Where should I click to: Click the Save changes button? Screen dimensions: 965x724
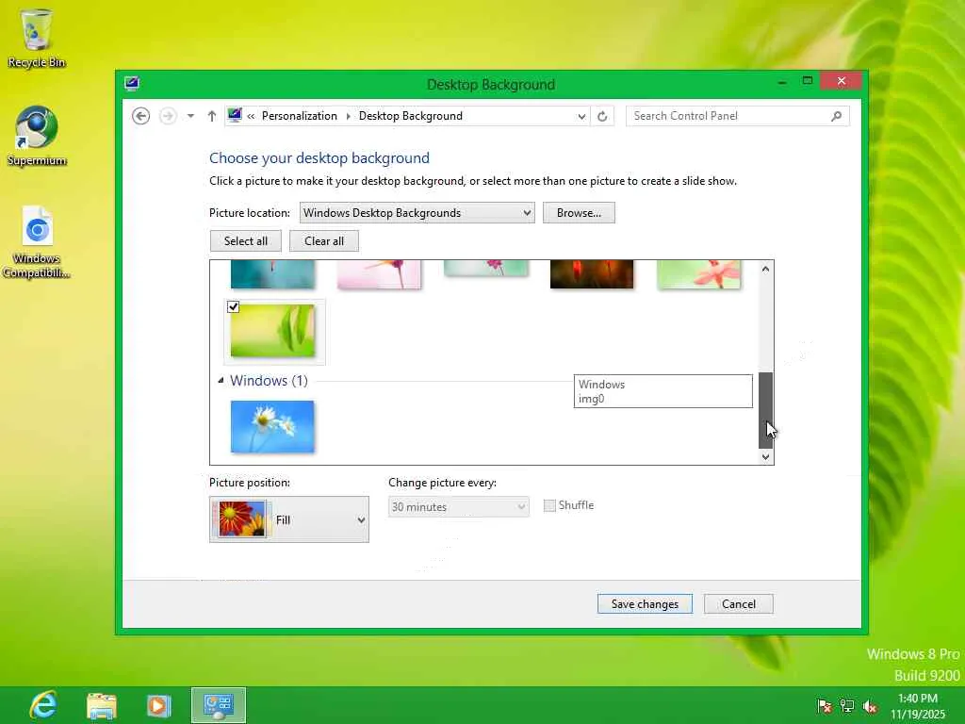[x=645, y=604]
